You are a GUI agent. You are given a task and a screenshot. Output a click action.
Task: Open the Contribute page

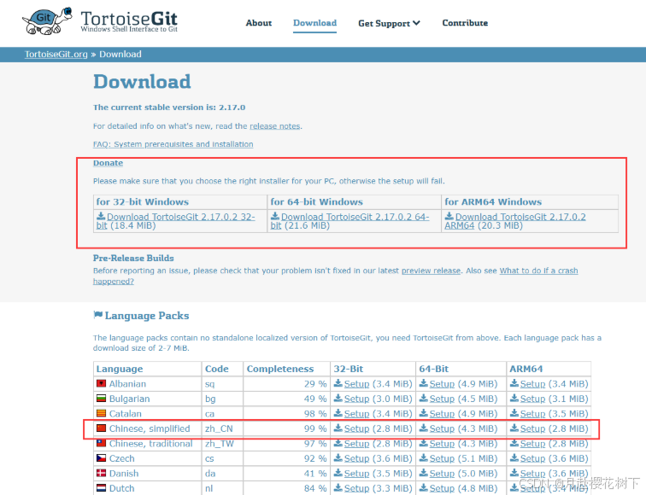(465, 23)
